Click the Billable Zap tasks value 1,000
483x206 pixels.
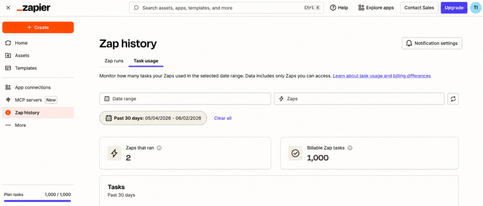pos(318,158)
